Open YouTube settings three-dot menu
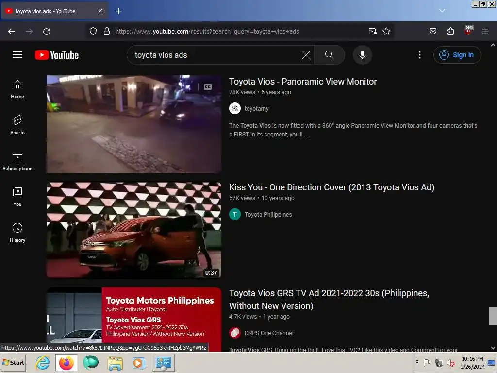The width and height of the screenshot is (497, 373). point(420,55)
